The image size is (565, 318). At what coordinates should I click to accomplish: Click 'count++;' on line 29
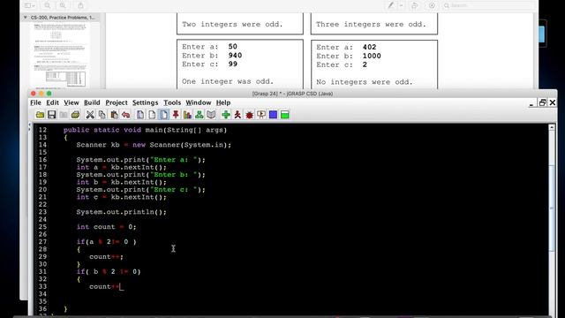coord(106,257)
